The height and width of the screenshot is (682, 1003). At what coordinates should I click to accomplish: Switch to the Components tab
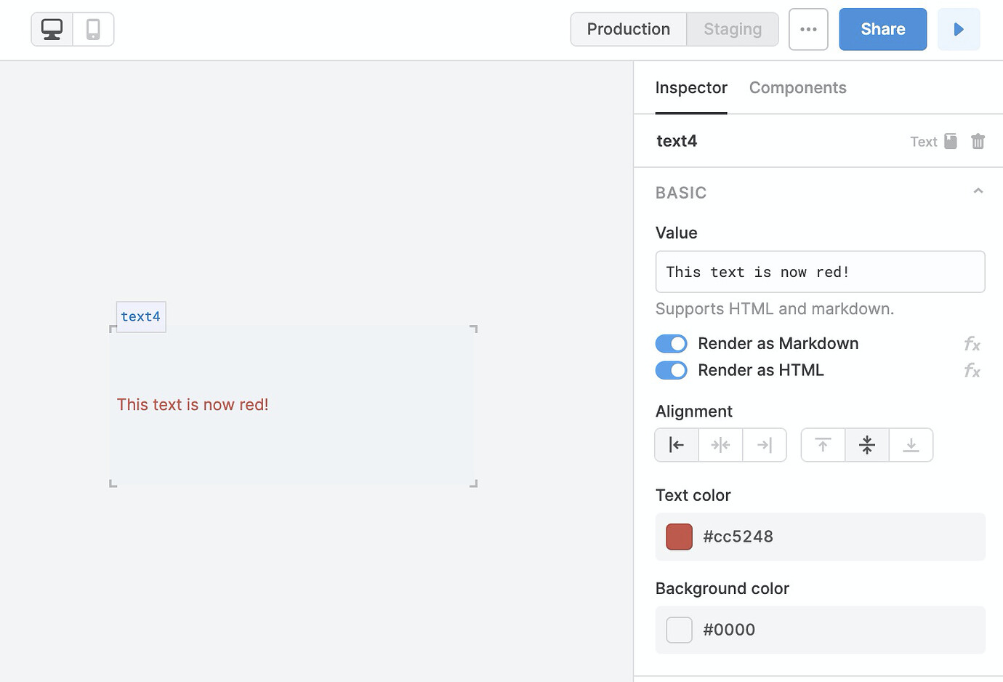point(797,87)
